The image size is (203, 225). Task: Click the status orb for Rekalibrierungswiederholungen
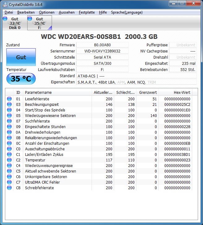pyautogui.click(x=9, y=138)
